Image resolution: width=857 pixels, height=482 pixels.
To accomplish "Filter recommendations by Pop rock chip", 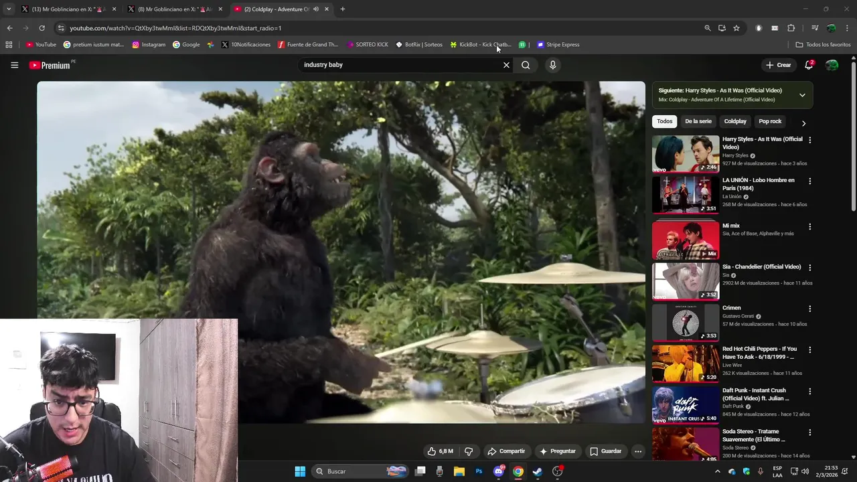I will (x=770, y=121).
